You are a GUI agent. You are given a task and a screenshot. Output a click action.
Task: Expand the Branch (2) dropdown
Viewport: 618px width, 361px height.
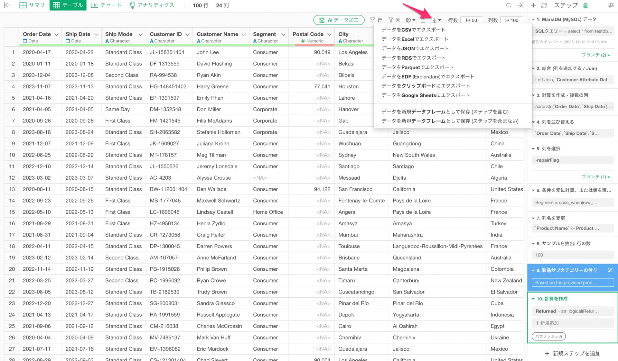pos(596,55)
